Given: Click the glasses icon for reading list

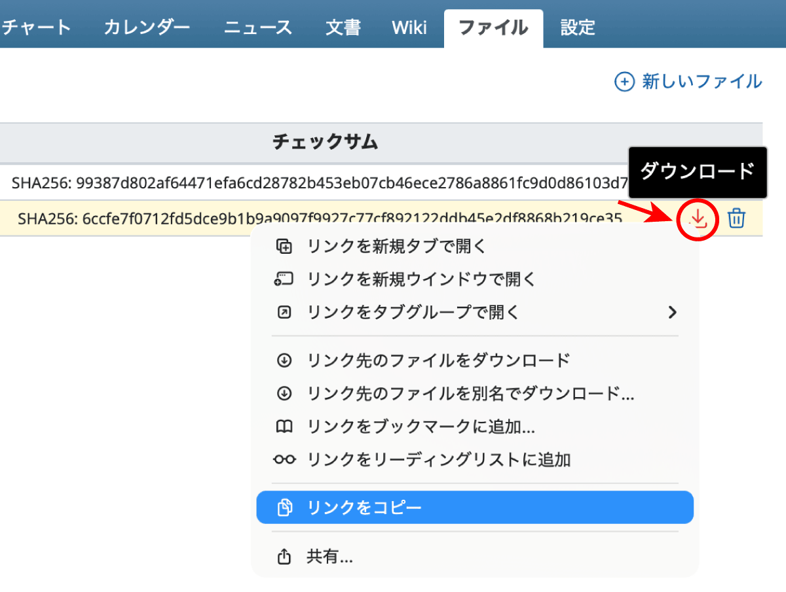Looking at the screenshot, I should click(284, 460).
